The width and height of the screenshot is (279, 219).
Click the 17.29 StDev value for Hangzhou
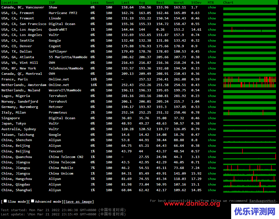[x=196, y=179]
